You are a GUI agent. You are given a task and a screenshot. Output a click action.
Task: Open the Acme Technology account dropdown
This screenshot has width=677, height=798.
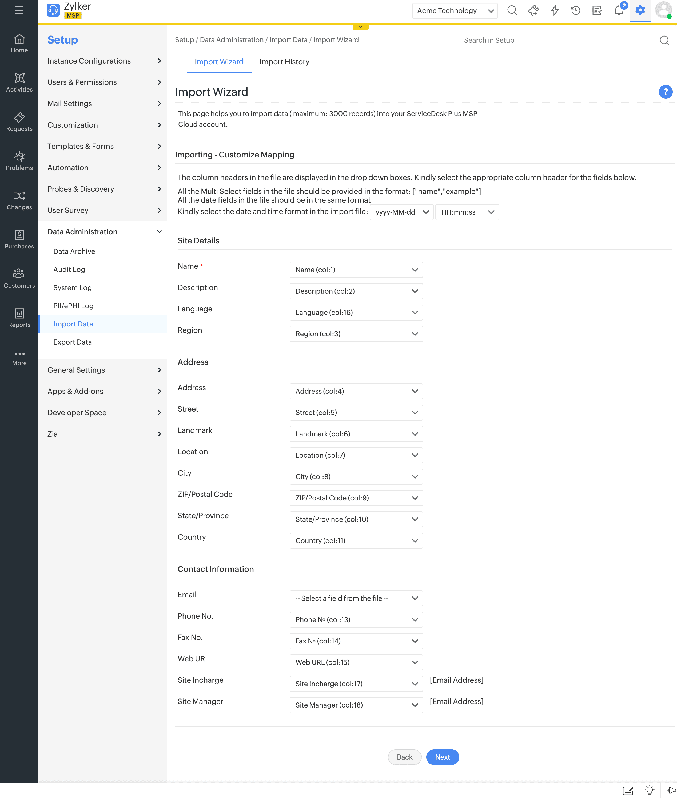point(455,11)
